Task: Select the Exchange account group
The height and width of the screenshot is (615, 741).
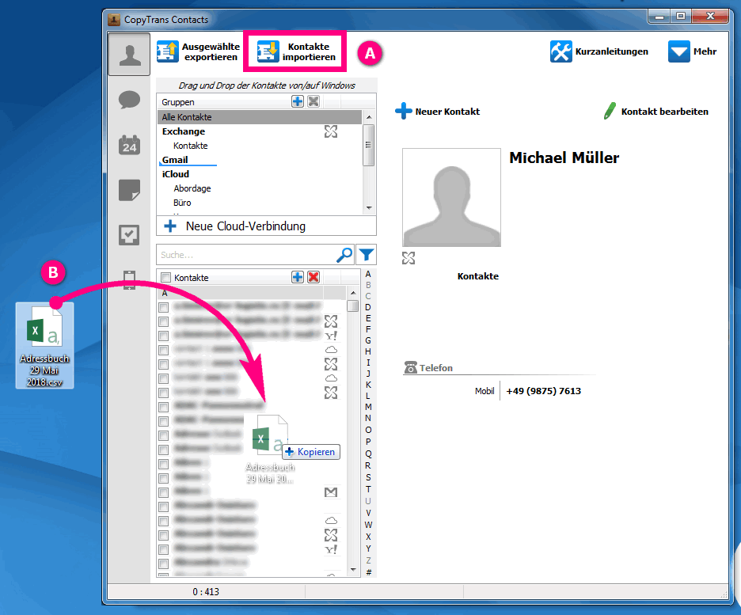Action: tap(184, 131)
